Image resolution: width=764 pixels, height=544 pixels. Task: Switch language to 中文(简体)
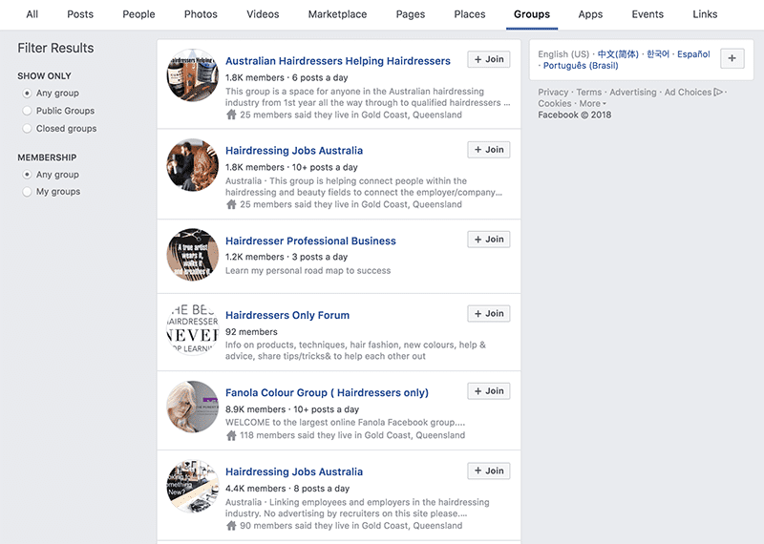point(618,54)
